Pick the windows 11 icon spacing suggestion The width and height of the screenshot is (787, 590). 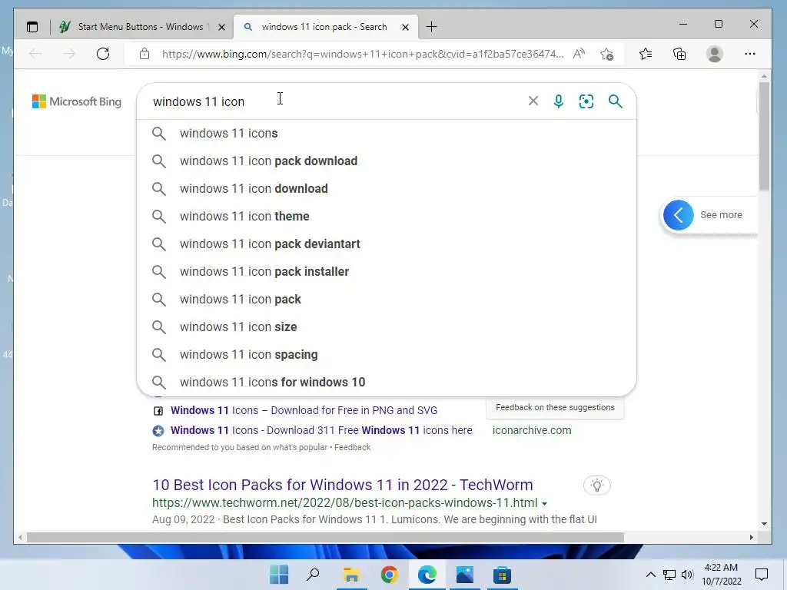pos(387,353)
